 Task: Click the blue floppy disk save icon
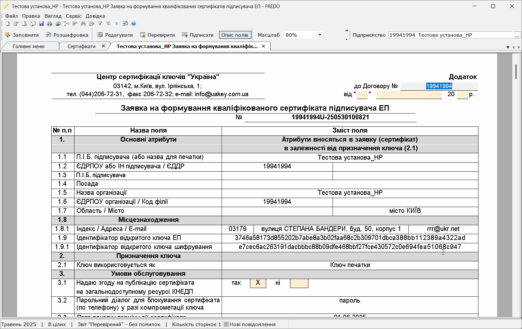point(41,24)
